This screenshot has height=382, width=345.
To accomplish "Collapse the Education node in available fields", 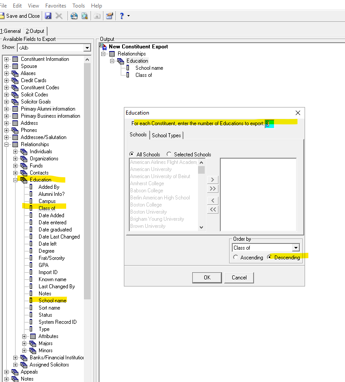I will pyautogui.click(x=16, y=180).
